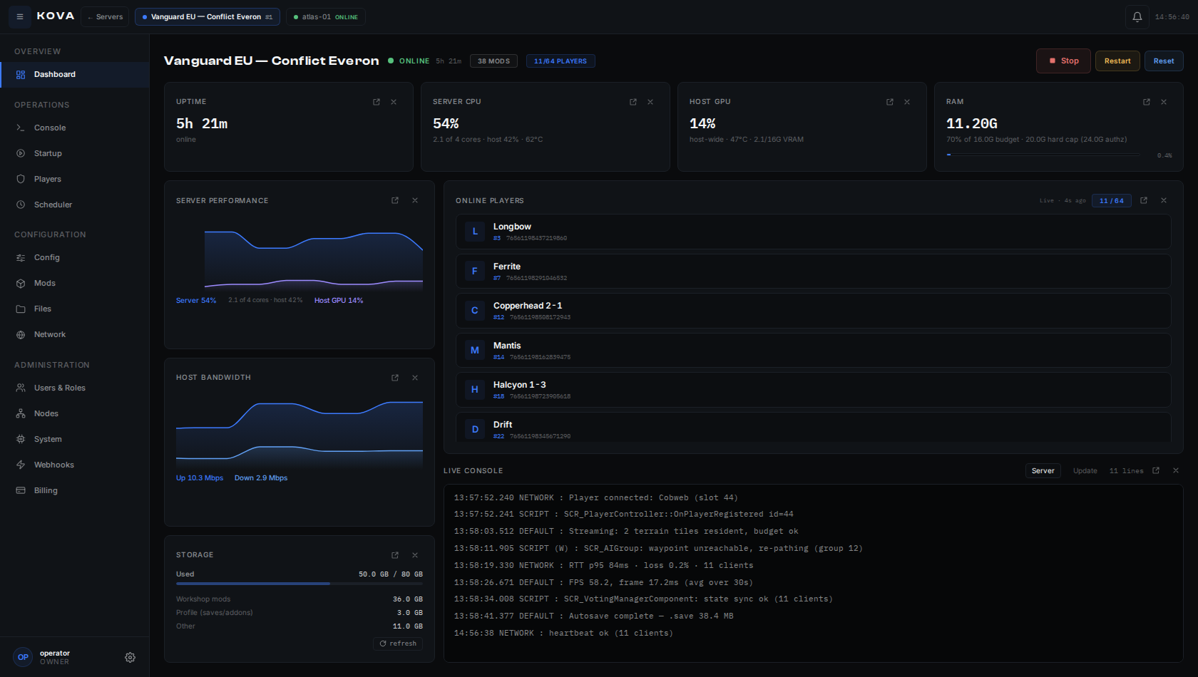Open the Nodes page
This screenshot has height=677, width=1198.
pos(75,413)
